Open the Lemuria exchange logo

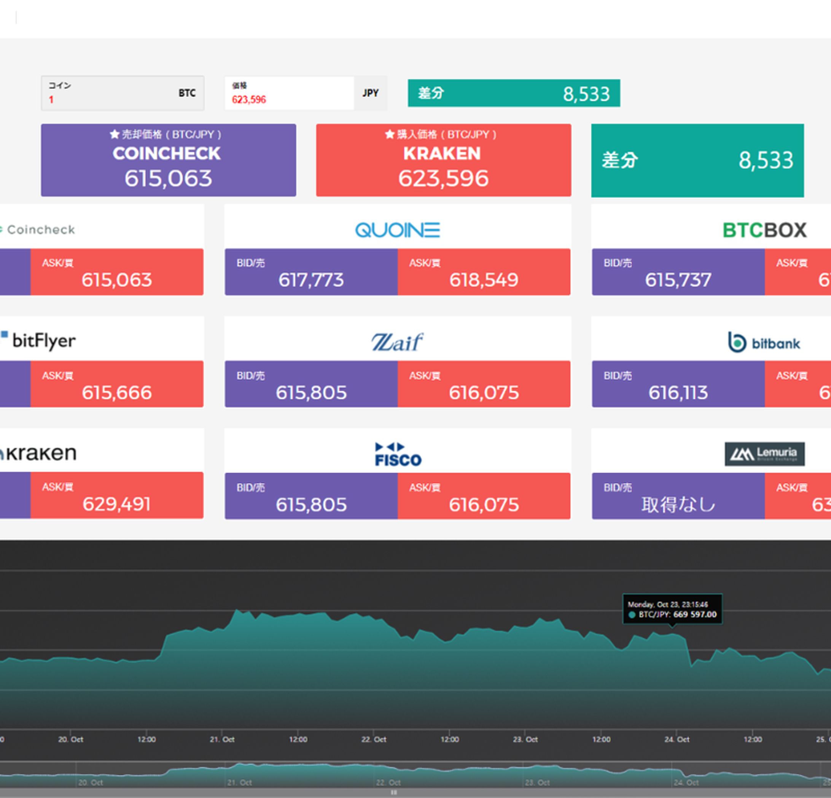click(764, 454)
